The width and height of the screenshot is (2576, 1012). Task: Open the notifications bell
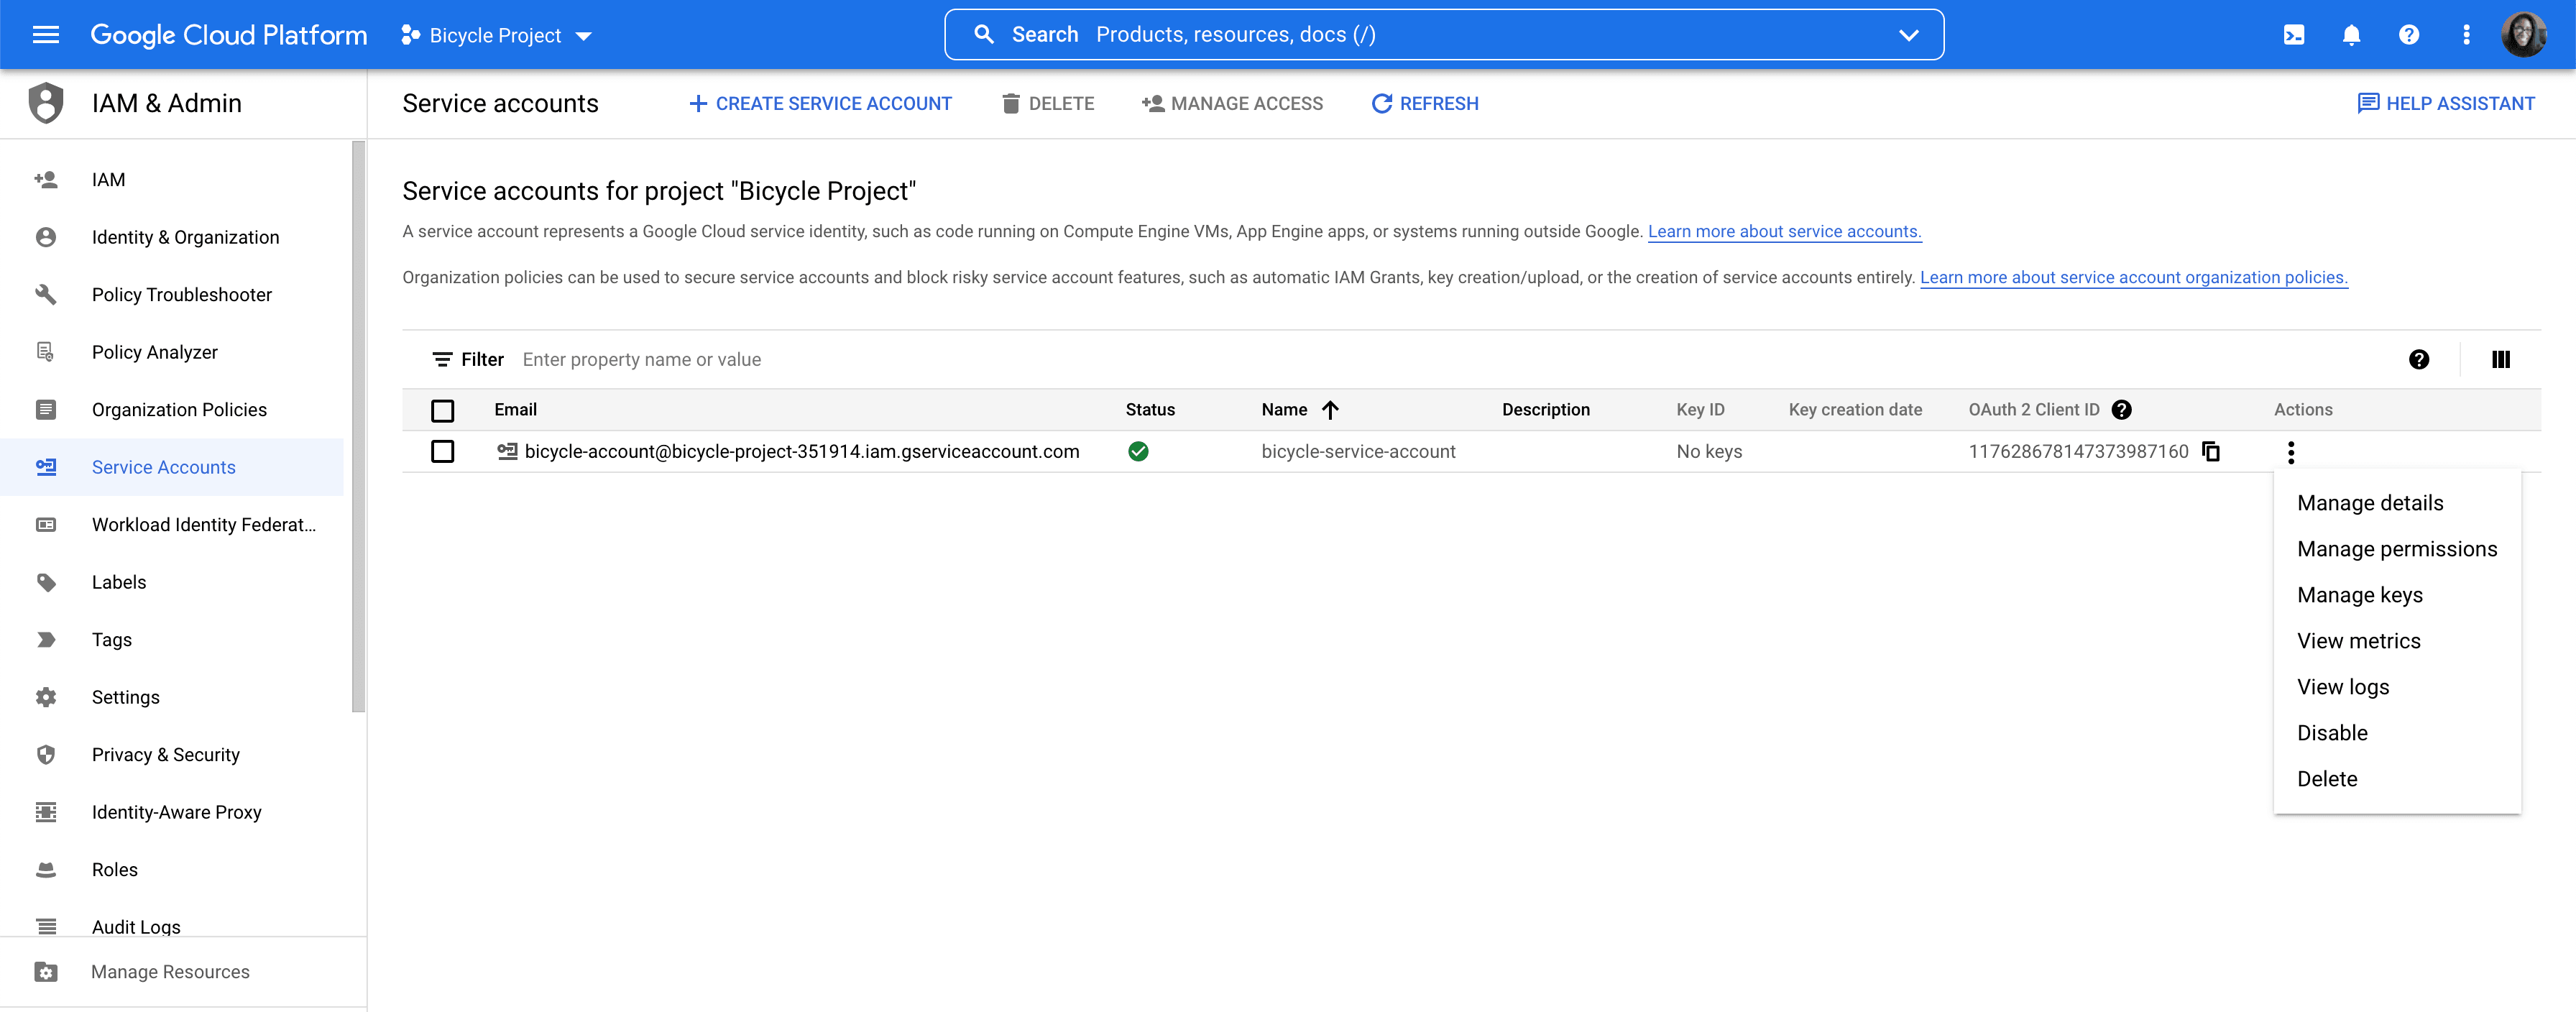[2351, 35]
